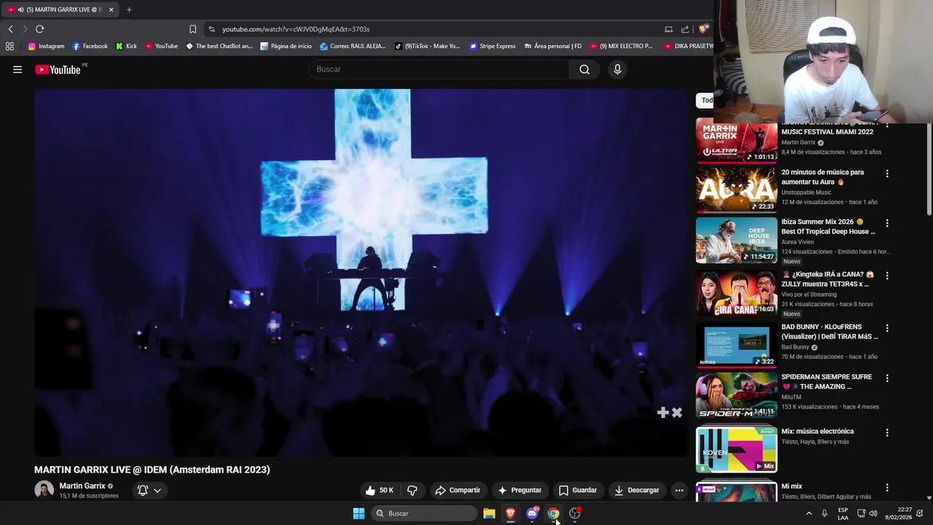
Task: Open site settings icon next to URL
Action: 211,29
